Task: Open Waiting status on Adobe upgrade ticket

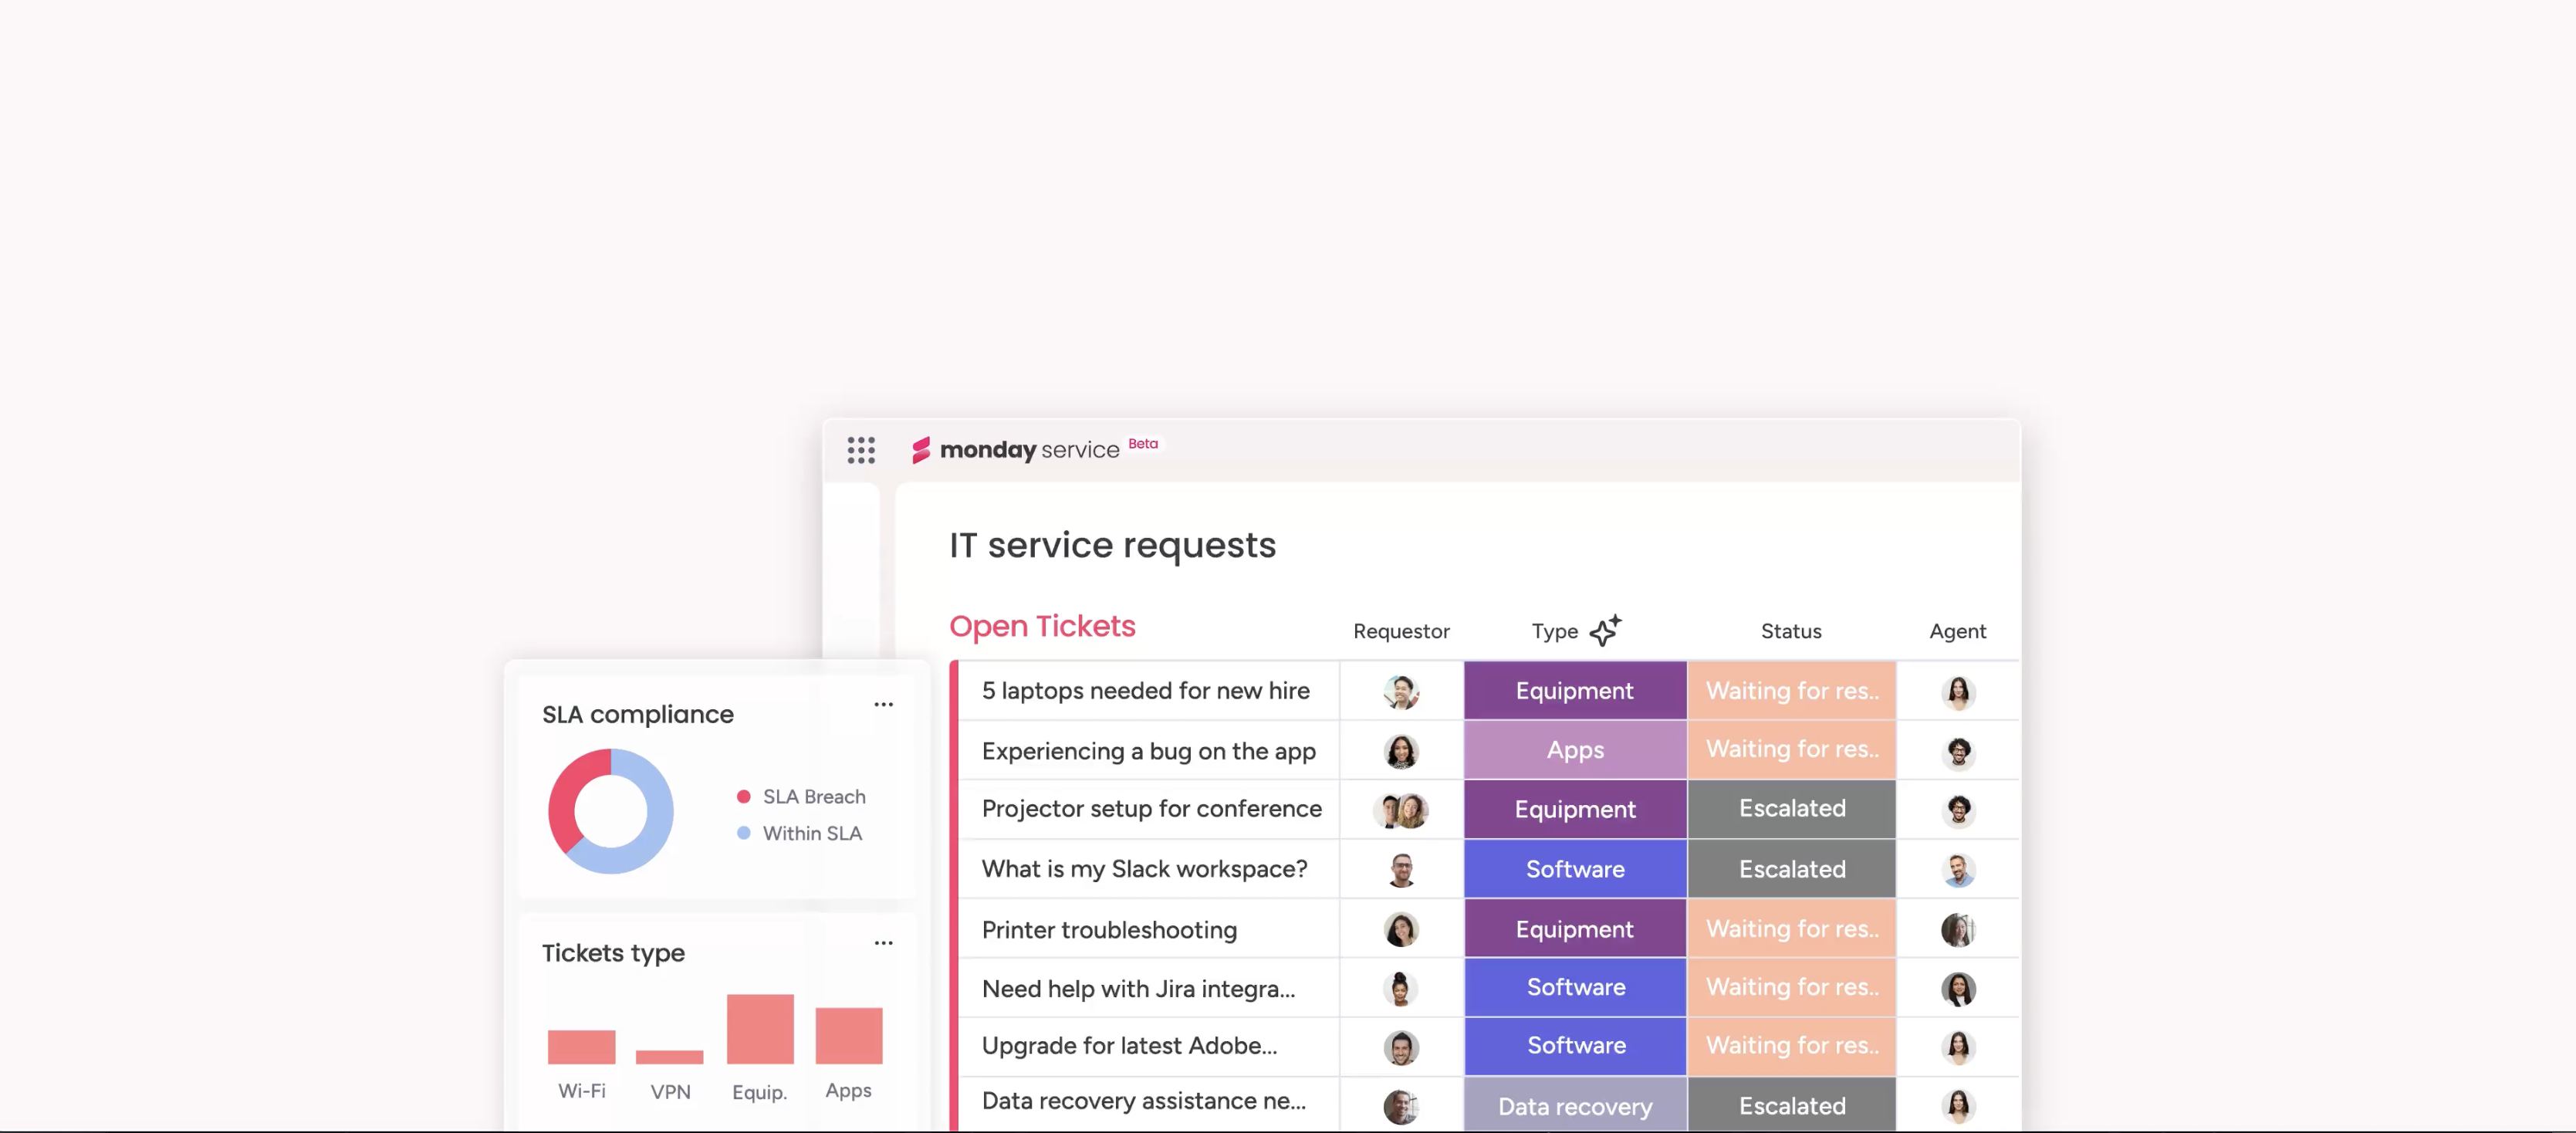Action: click(1790, 1046)
